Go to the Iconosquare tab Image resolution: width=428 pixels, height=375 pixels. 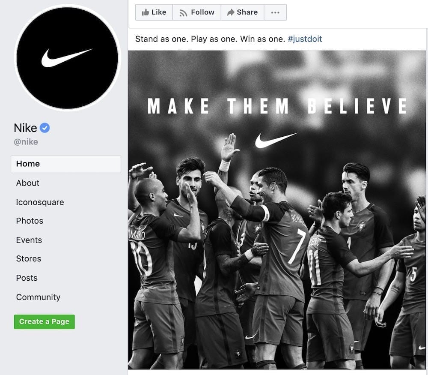pos(40,202)
